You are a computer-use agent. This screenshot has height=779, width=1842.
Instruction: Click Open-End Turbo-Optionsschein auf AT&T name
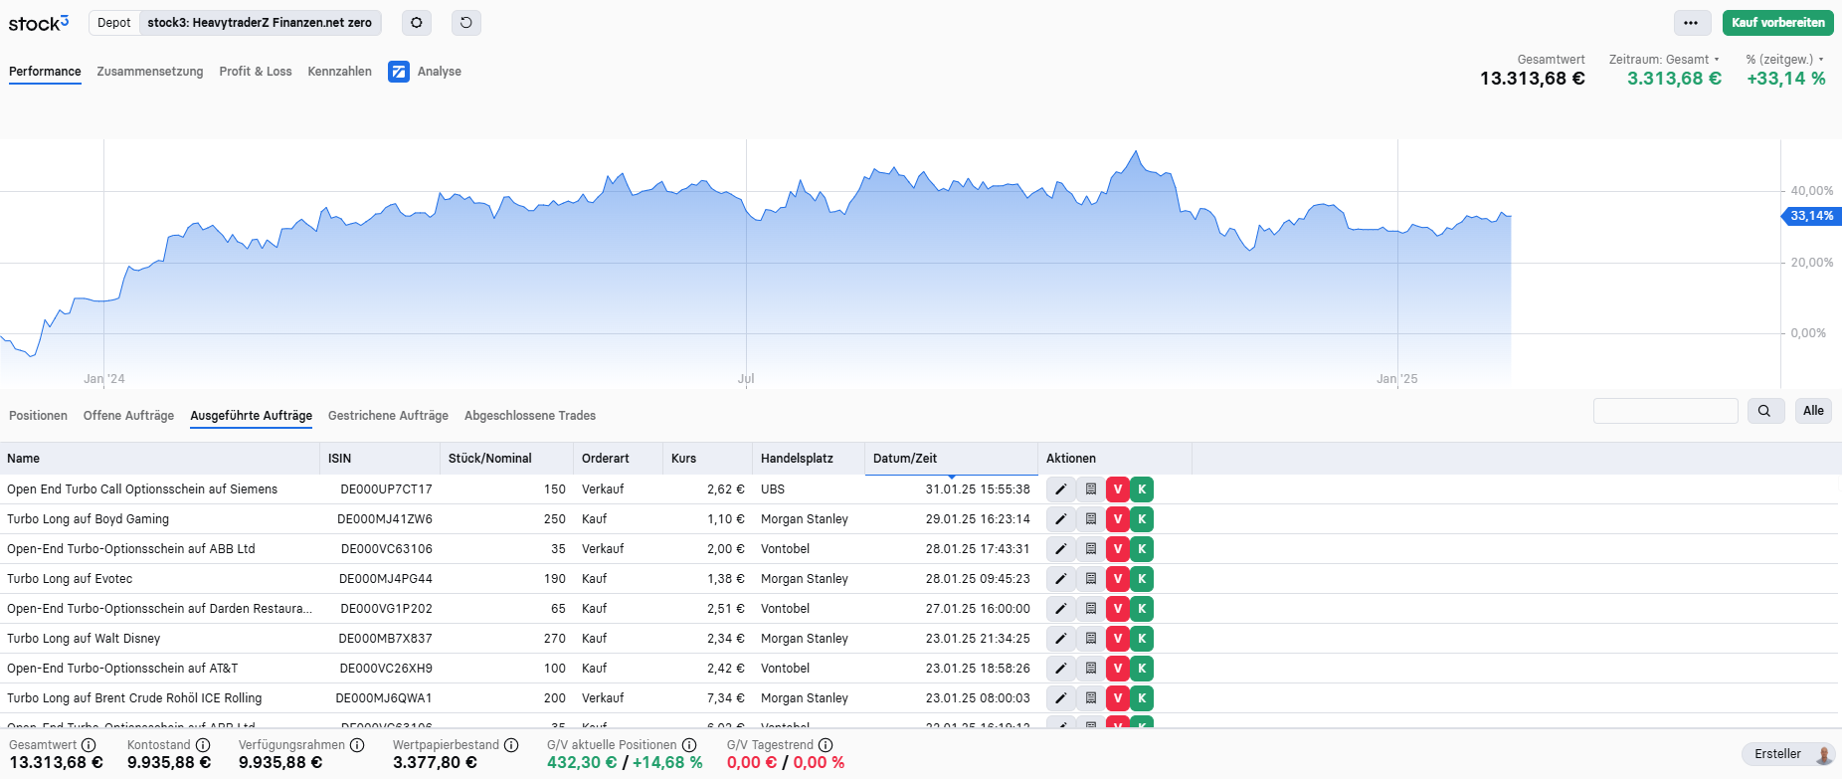click(122, 669)
